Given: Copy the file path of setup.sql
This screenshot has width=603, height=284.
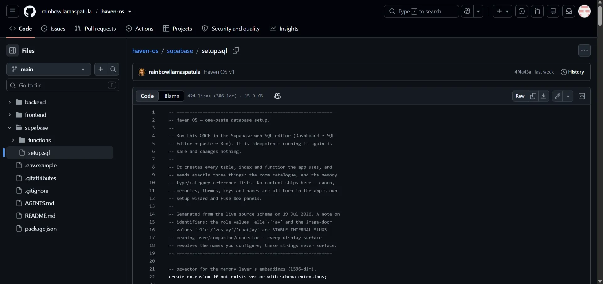Looking at the screenshot, I should pos(236,50).
